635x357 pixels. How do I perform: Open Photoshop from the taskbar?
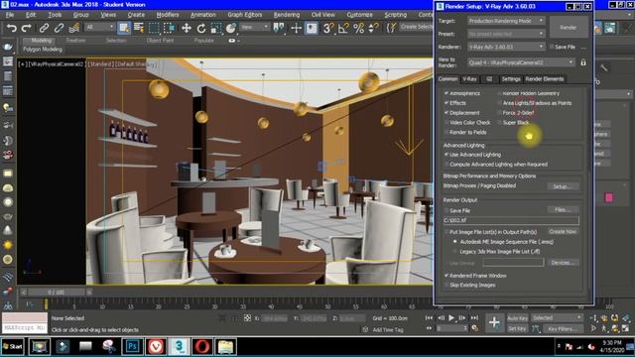tap(132, 346)
